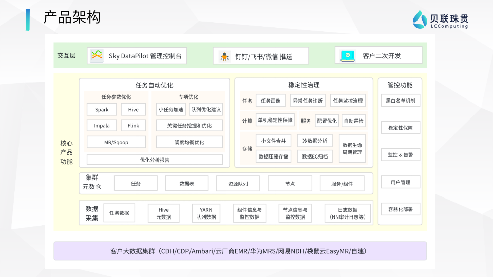493x277 pixels.
Task: Click the 队列优化建议 box
Action: coord(206,110)
